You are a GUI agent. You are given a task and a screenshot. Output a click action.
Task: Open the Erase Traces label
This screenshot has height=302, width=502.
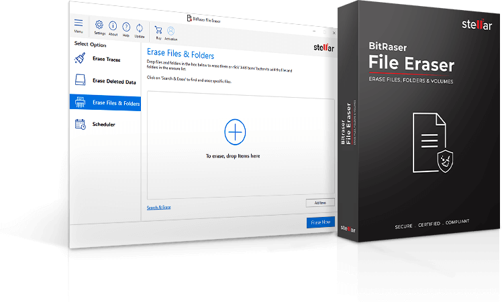106,59
